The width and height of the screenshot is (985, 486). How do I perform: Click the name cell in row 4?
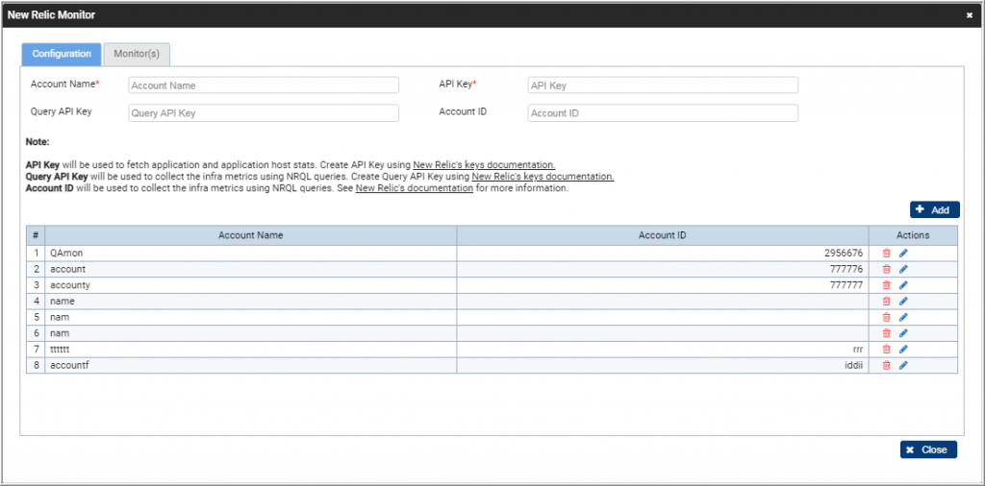click(x=251, y=301)
